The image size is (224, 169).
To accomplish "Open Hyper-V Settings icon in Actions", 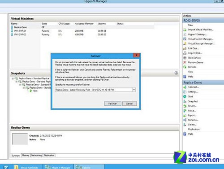I will 185,35.
